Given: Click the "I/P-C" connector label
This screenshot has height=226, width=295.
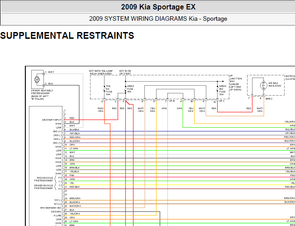Looking at the screenshot, I should 222,101.
